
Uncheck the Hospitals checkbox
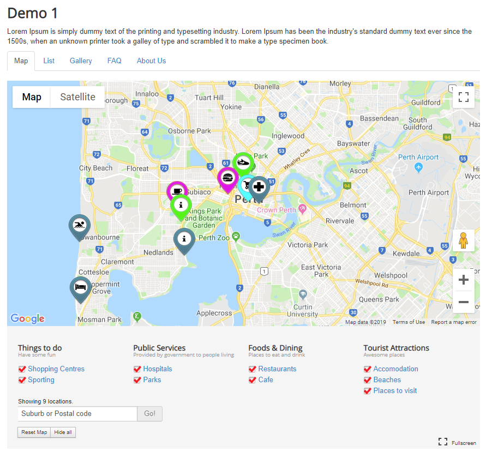[137, 369]
